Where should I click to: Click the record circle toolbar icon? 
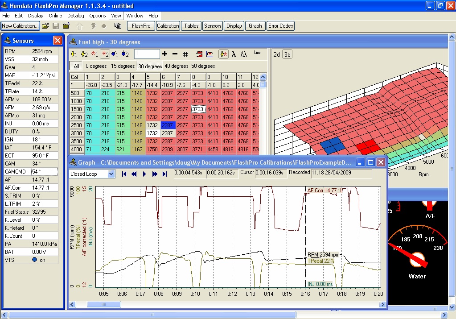104,26
